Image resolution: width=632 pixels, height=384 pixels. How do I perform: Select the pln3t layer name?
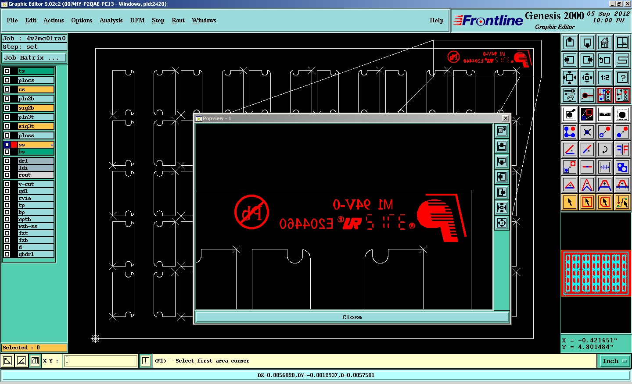[36, 117]
